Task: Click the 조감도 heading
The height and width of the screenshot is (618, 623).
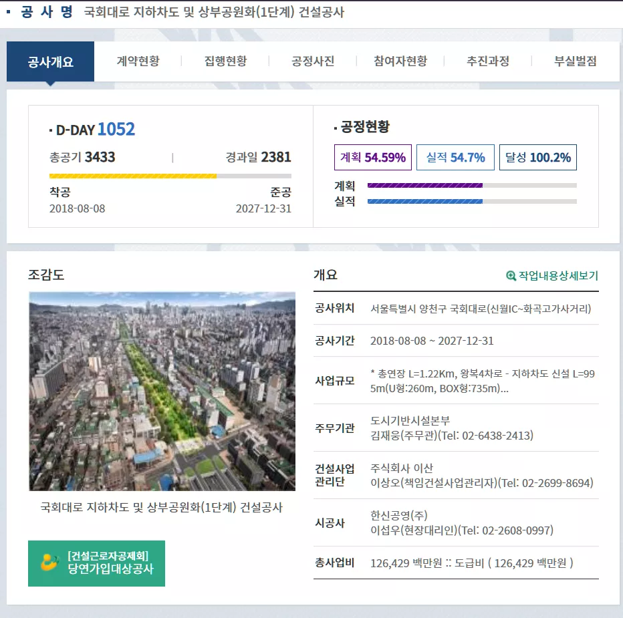Action: coord(46,275)
